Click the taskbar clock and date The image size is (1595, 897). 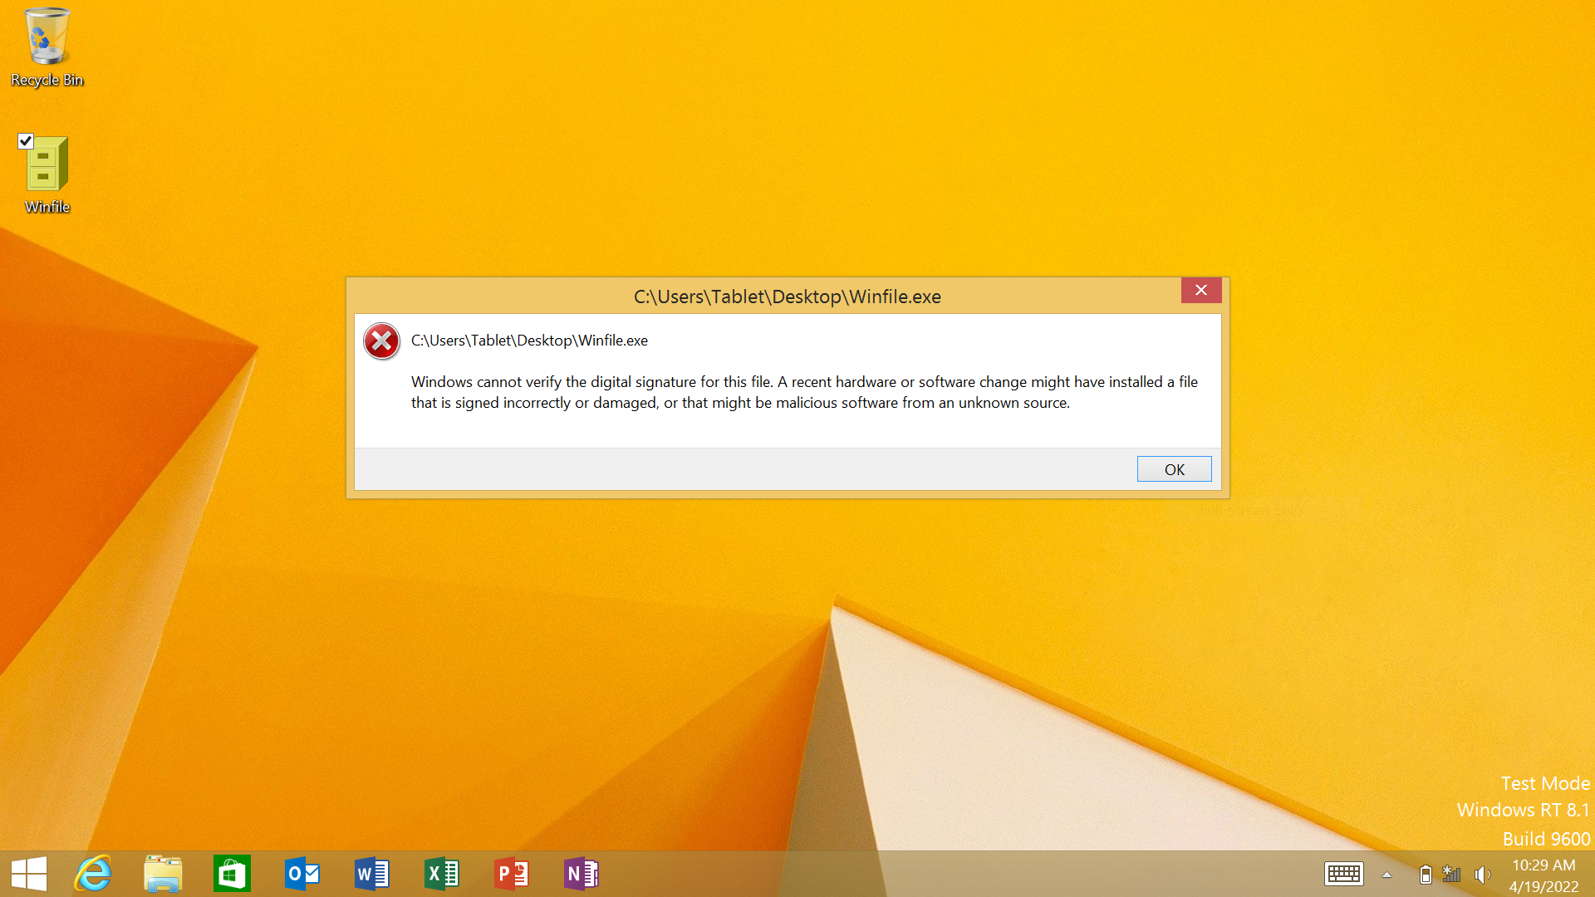(x=1543, y=875)
